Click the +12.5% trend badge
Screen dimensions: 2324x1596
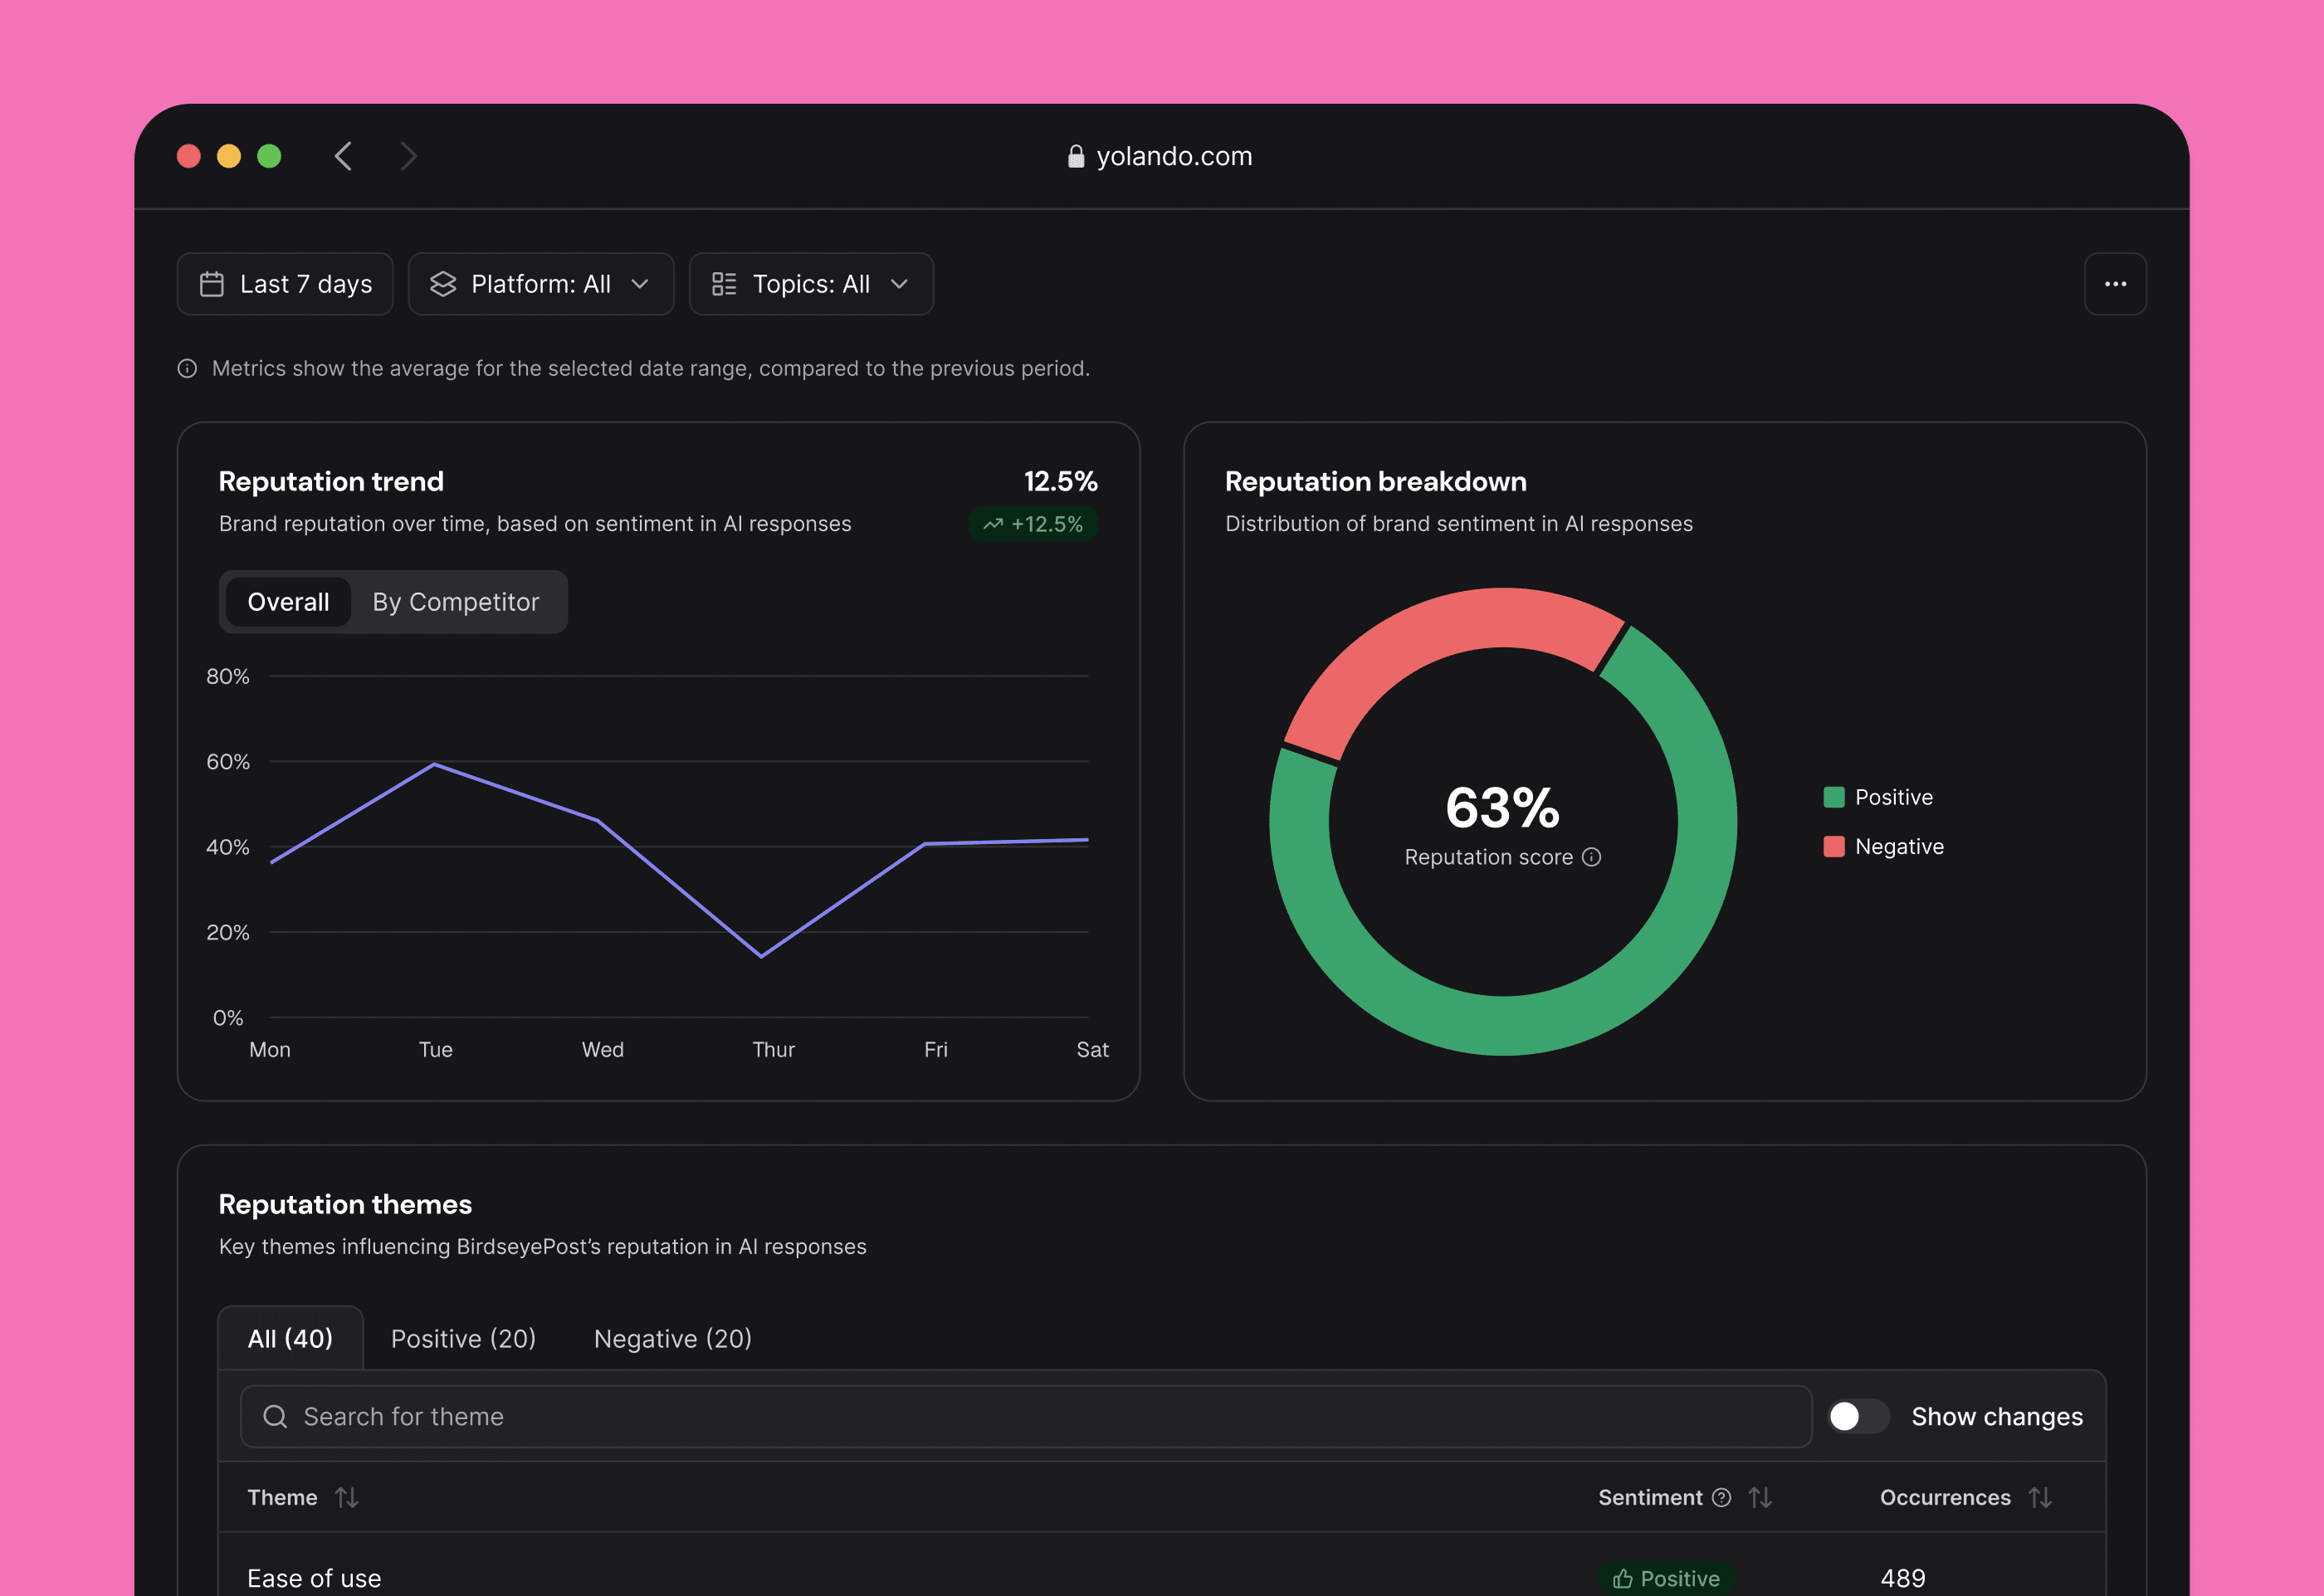pos(1033,524)
